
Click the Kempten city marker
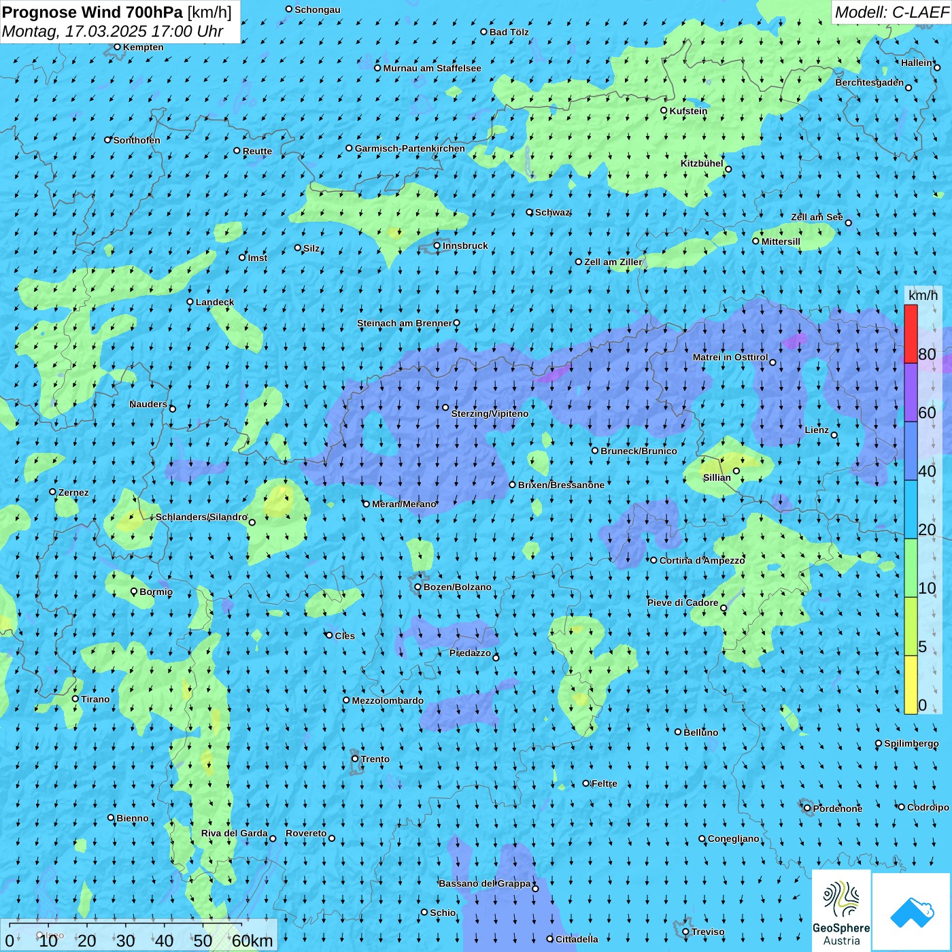[x=117, y=47]
